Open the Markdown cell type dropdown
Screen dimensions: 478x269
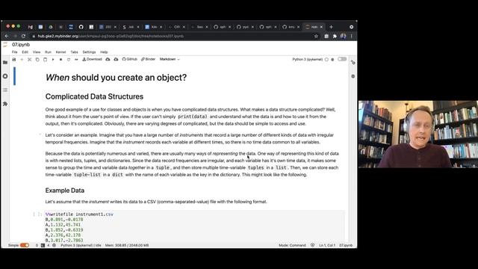(170, 59)
